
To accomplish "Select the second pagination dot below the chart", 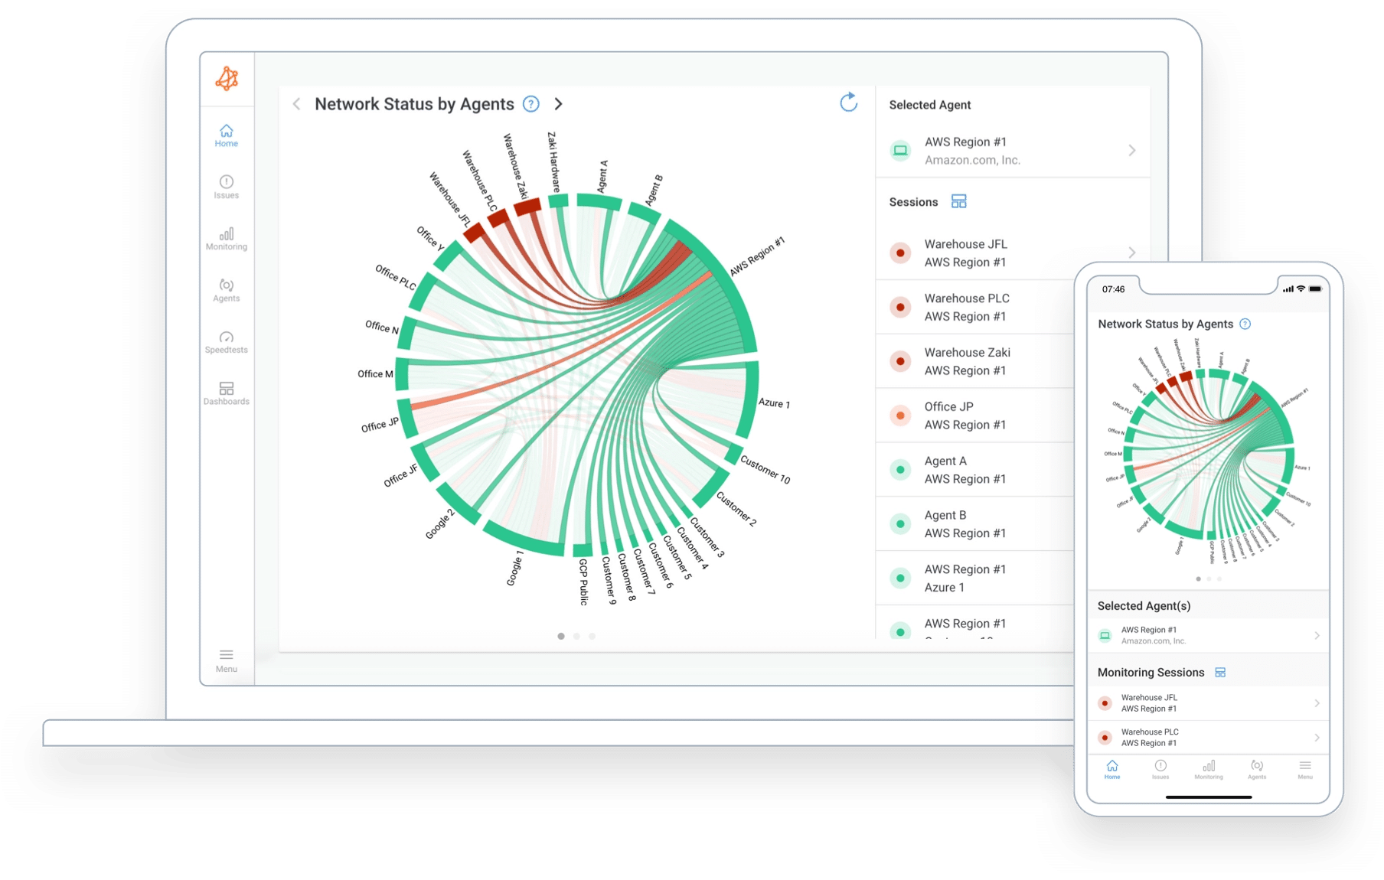I will (x=576, y=635).
